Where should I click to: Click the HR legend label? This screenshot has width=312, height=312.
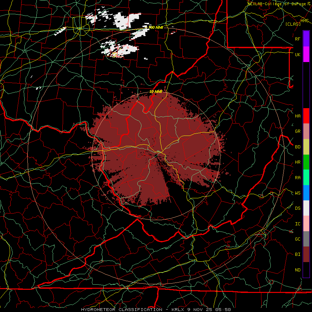click(297, 162)
